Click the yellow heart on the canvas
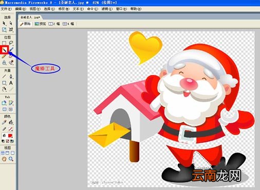Screen dimensions: 260x190 tap(145, 48)
